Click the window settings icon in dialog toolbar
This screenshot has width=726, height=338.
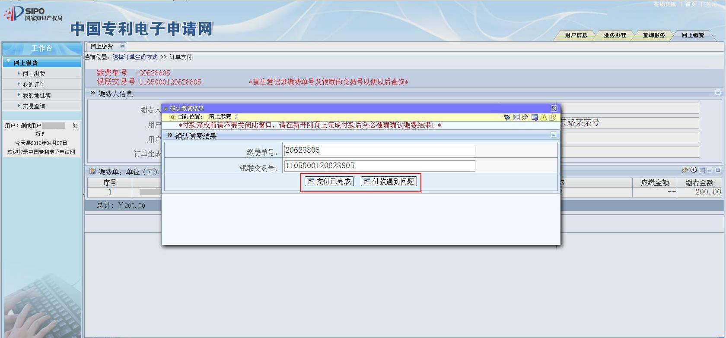click(x=535, y=117)
